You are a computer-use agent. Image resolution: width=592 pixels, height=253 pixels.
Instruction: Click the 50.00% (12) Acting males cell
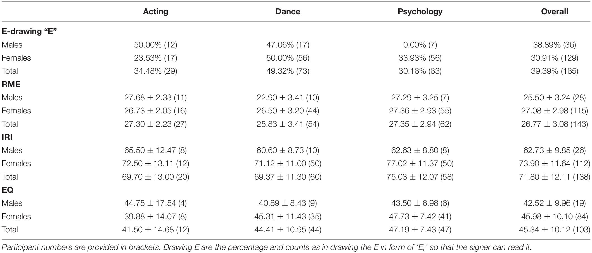pos(155,45)
